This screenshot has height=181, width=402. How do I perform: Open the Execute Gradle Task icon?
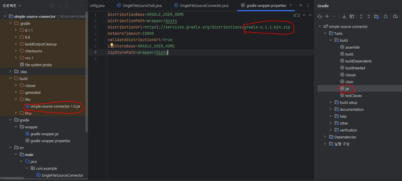click(x=352, y=16)
